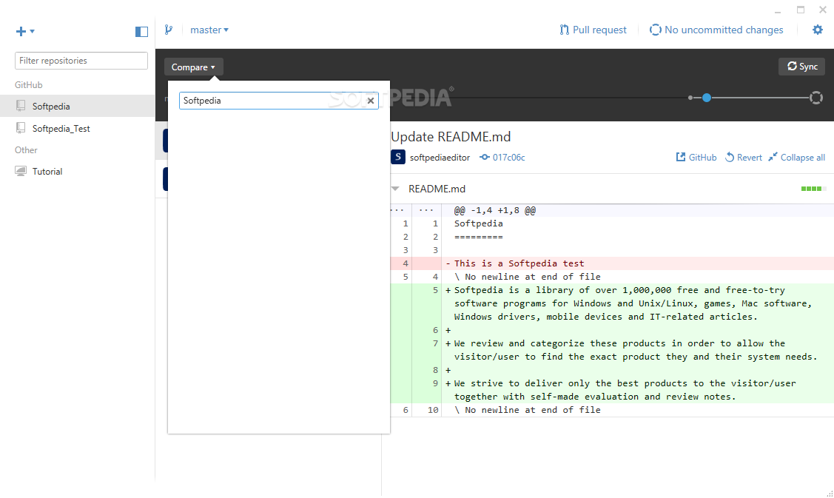Clear the Softpedia branch search text
The width and height of the screenshot is (834, 498).
coord(371,101)
